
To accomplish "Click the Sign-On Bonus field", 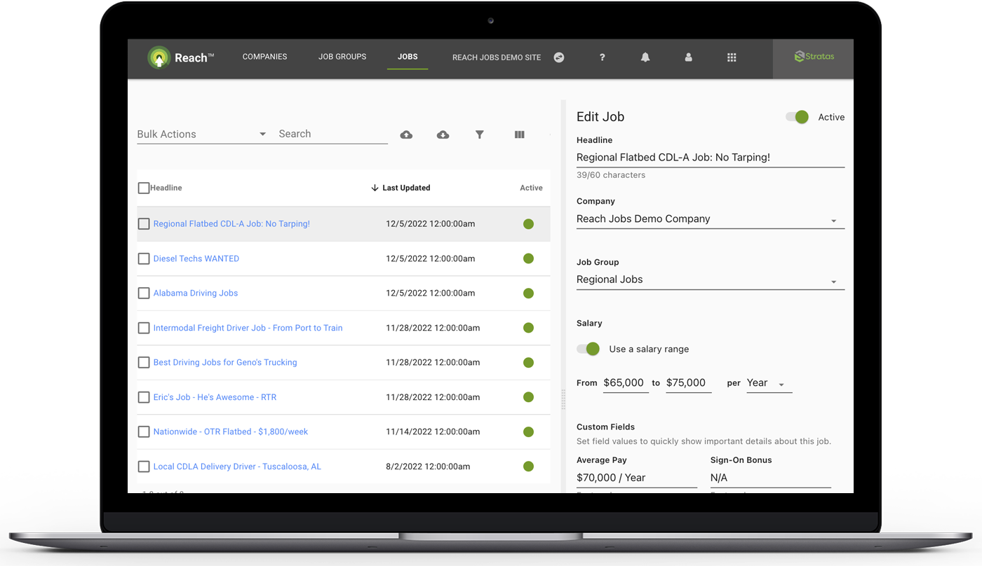I will point(771,478).
